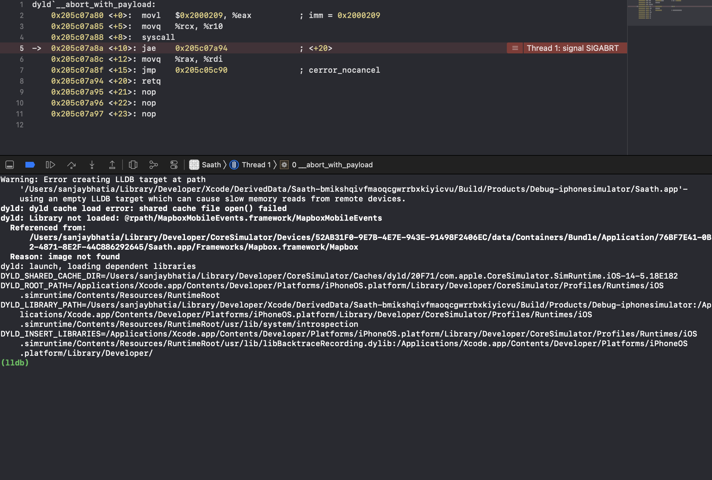The image size is (712, 480).
Task: Click the step over icon
Action: (72, 165)
